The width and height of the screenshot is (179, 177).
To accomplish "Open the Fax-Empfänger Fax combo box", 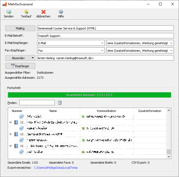I will pyautogui.click(x=71, y=50).
